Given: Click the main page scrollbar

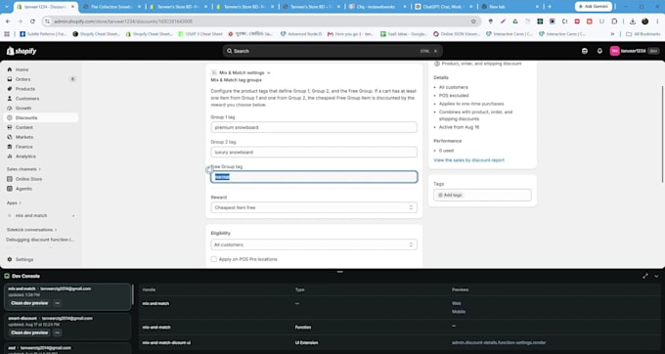Looking at the screenshot, I should 662,134.
